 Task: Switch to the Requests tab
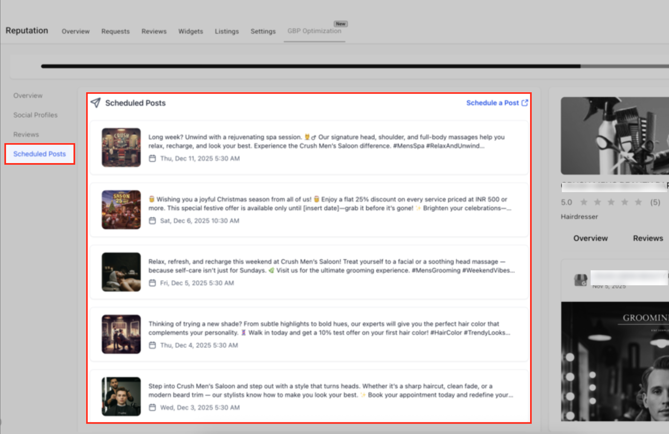pos(115,31)
